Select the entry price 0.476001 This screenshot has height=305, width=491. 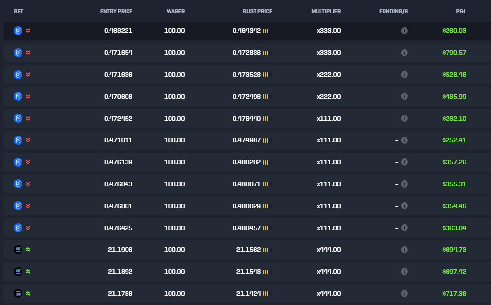tap(118, 206)
